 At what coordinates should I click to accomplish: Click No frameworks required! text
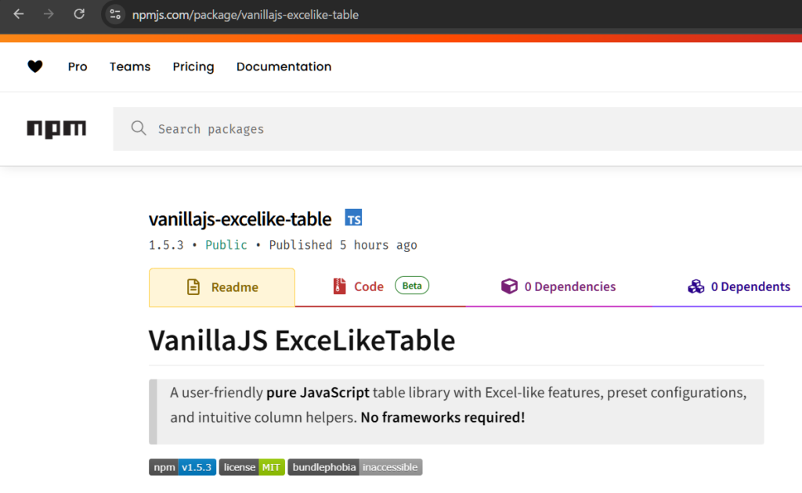[443, 417]
